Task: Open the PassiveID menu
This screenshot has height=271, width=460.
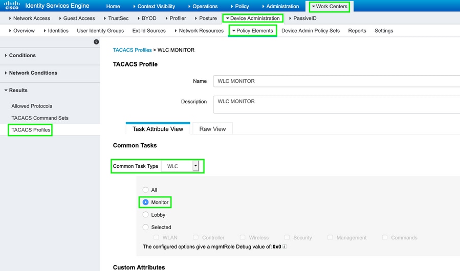Action: (x=303, y=18)
